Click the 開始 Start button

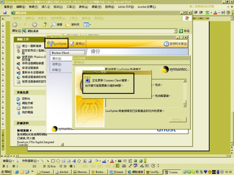click(6, 172)
